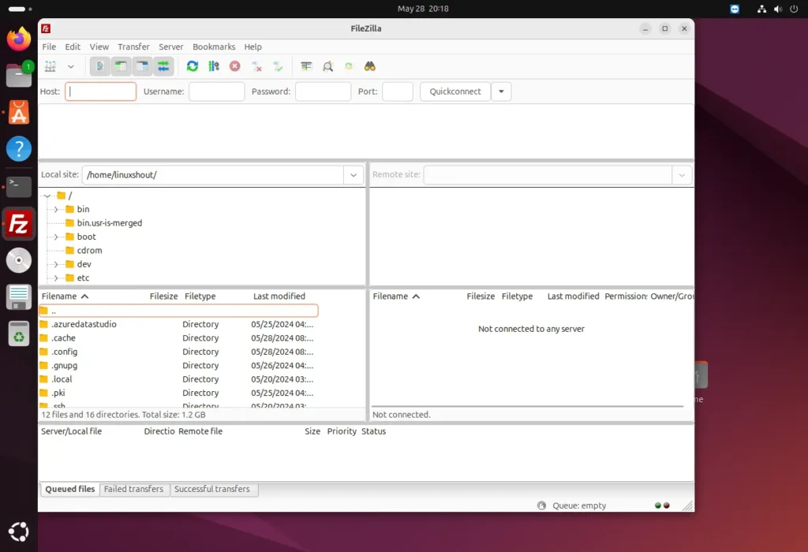Open the Site Manager icon

pos(50,66)
